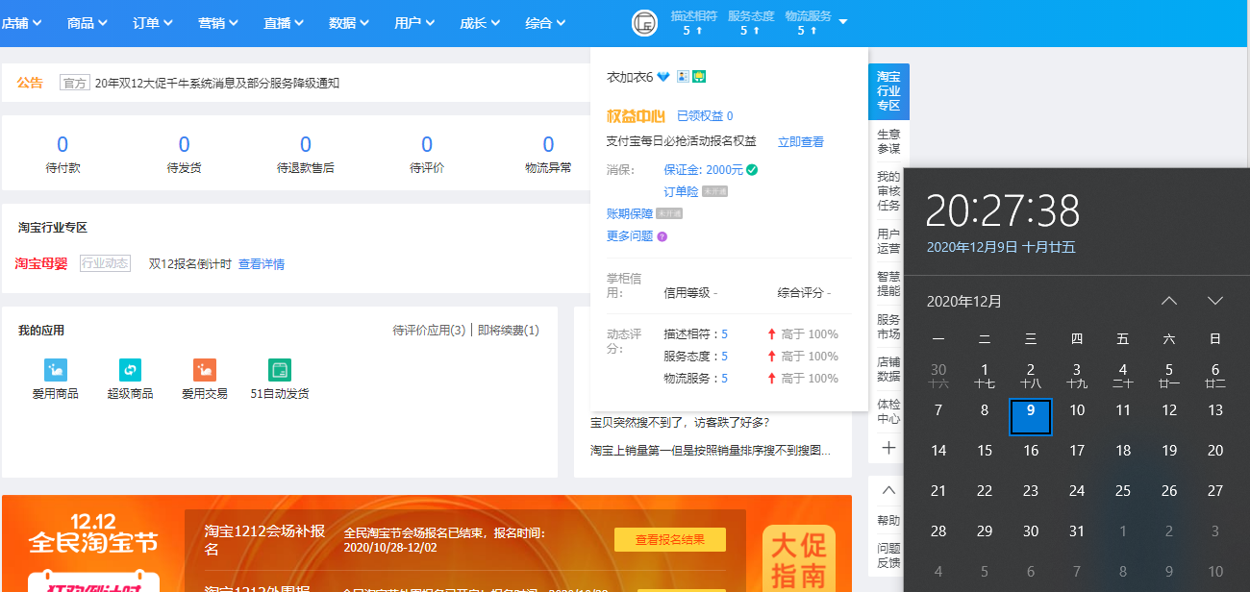Viewport: 1250px width, 592px height.
Task: Open the 订单险 link
Action: click(680, 192)
